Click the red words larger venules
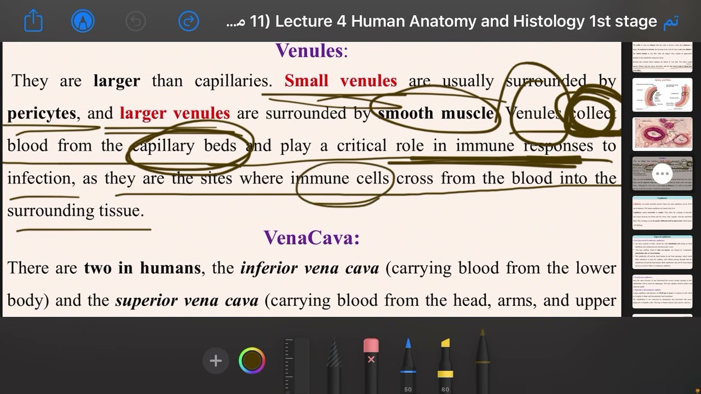Viewport: 701px width, 394px height. click(x=175, y=113)
